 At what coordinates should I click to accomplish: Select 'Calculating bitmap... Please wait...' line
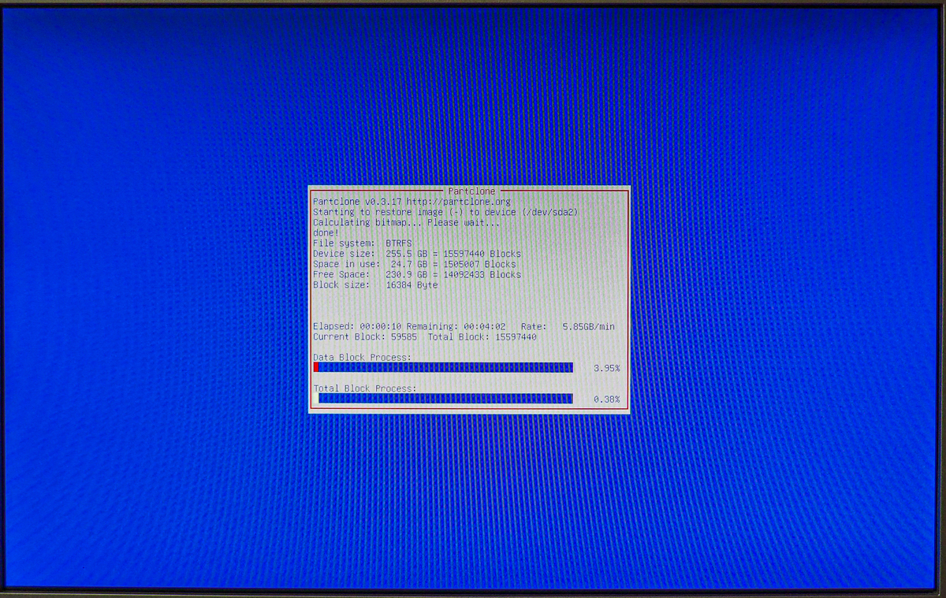(x=406, y=222)
